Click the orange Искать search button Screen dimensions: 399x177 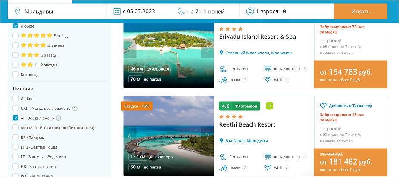(x=360, y=12)
